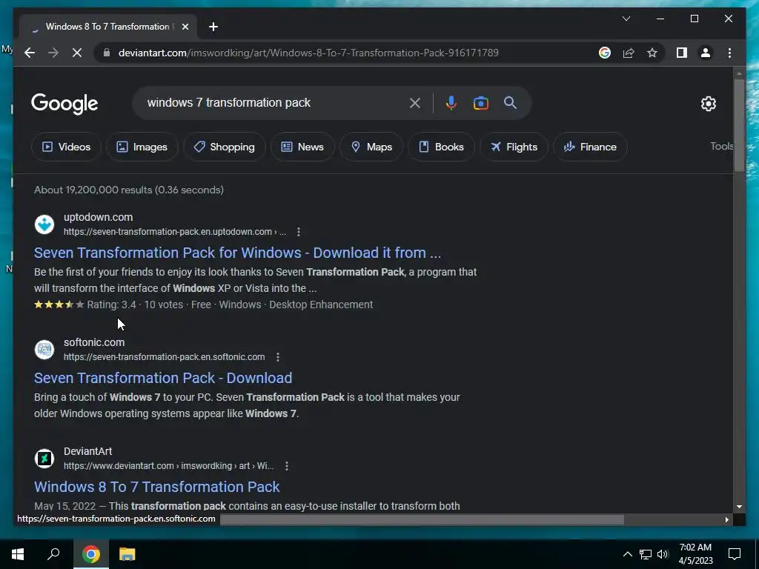Click the vertical scrollbar thumb

[739, 124]
